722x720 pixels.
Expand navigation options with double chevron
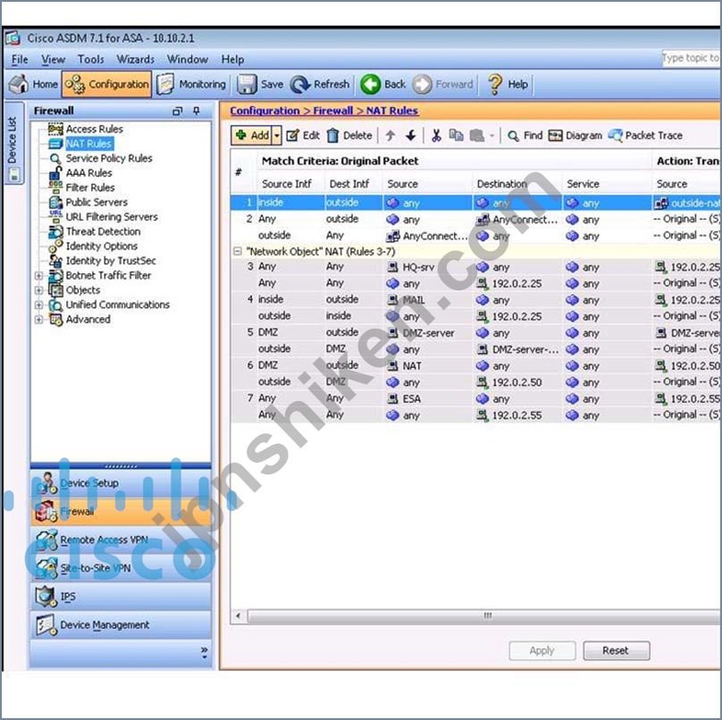click(204, 652)
